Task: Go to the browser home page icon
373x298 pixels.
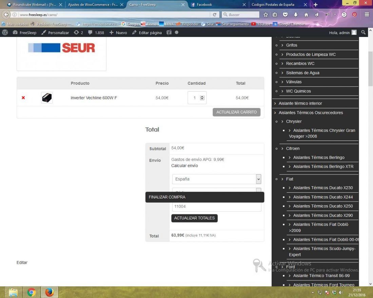Action: pos(306,15)
